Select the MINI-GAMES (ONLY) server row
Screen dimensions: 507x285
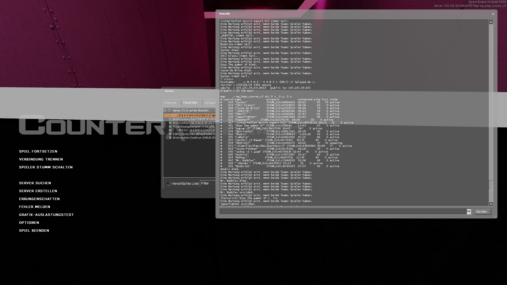click(x=190, y=130)
